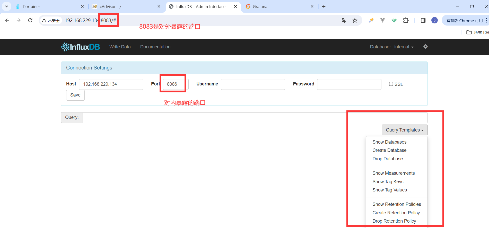Click the green double-check extension icon
Viewport: 489px width, 228px height.
pyautogui.click(x=394, y=20)
